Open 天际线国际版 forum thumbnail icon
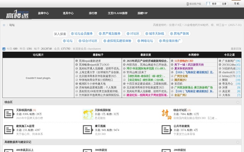Screen dimensions: 244x152 click(88, 114)
